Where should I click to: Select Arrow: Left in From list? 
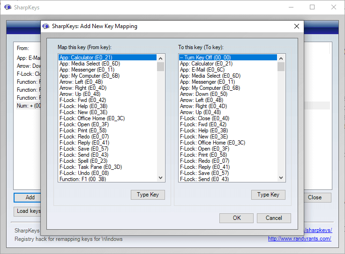tap(108, 82)
